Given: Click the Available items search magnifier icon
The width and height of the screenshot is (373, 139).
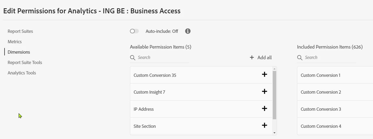Looking at the screenshot, I should tap(132, 58).
